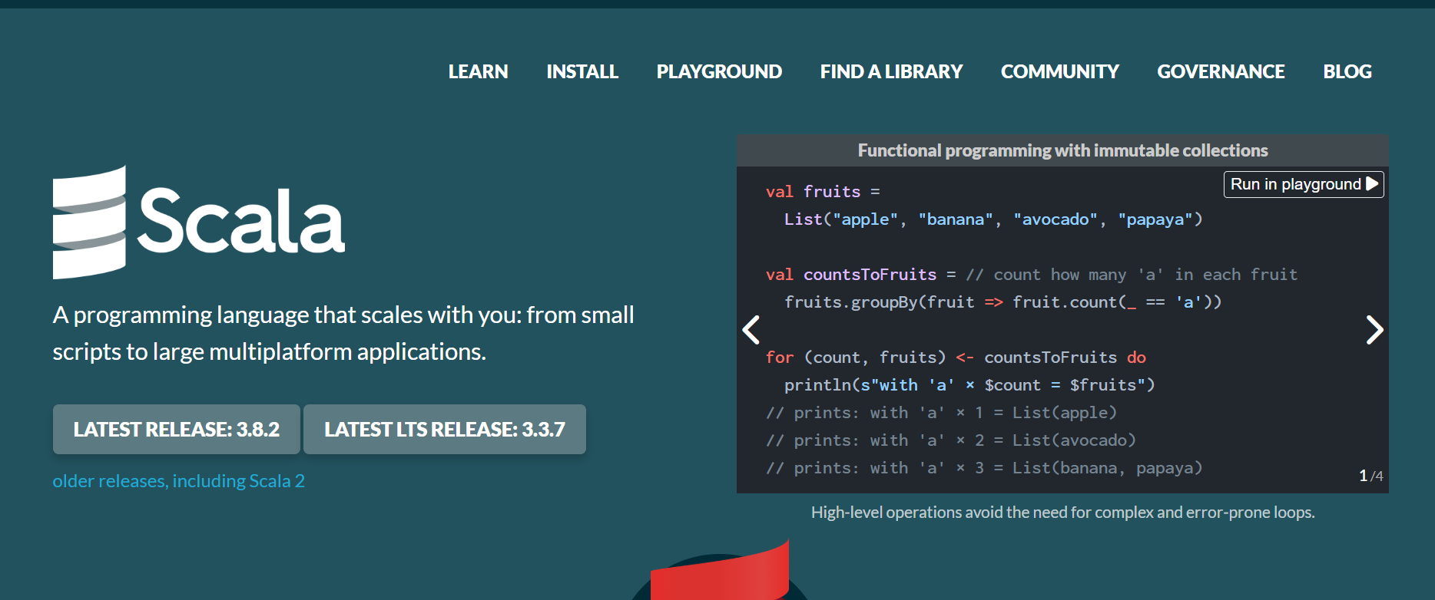Advance to next code example arrow
This screenshot has width=1435, height=600.
[x=1374, y=330]
